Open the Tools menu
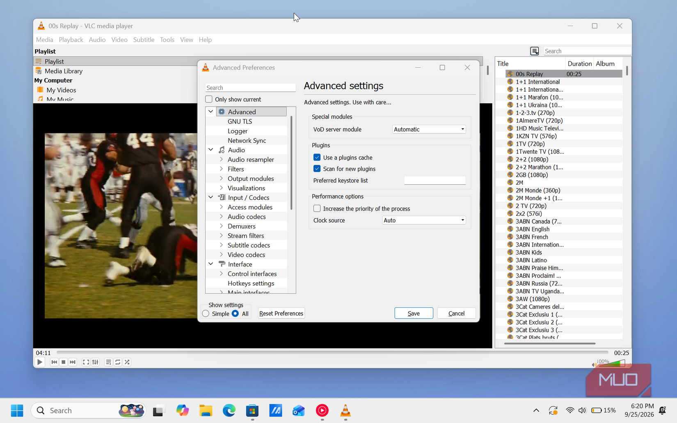 [x=167, y=40]
